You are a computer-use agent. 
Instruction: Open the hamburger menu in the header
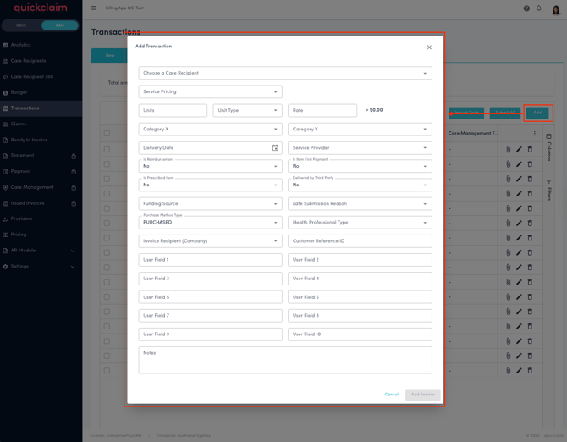click(x=94, y=8)
